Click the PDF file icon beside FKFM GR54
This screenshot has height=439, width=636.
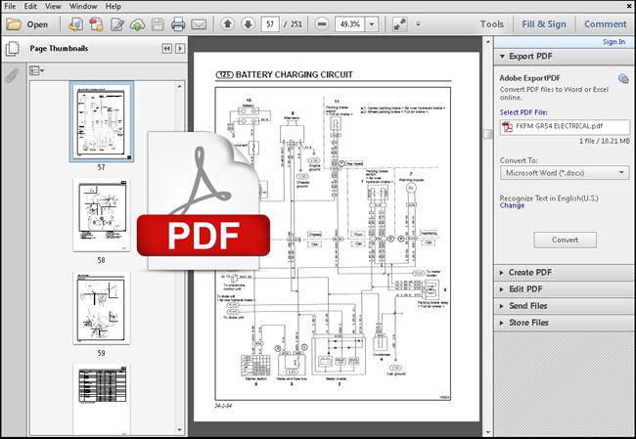coord(508,126)
